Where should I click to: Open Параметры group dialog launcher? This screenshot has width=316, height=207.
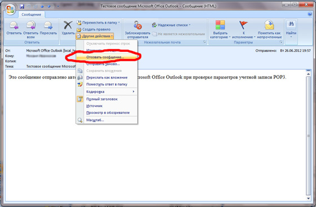(x=281, y=42)
